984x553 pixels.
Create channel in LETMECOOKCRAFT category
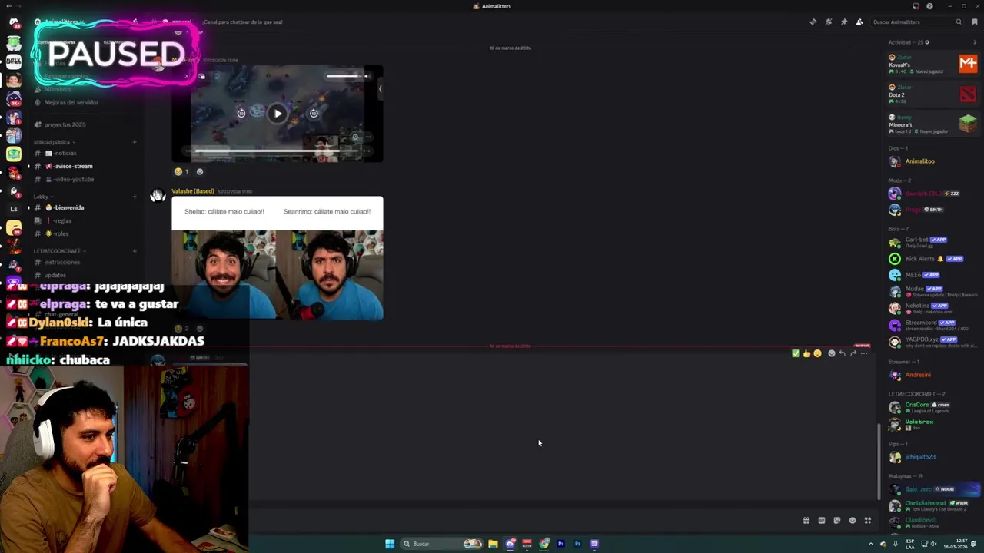point(135,251)
